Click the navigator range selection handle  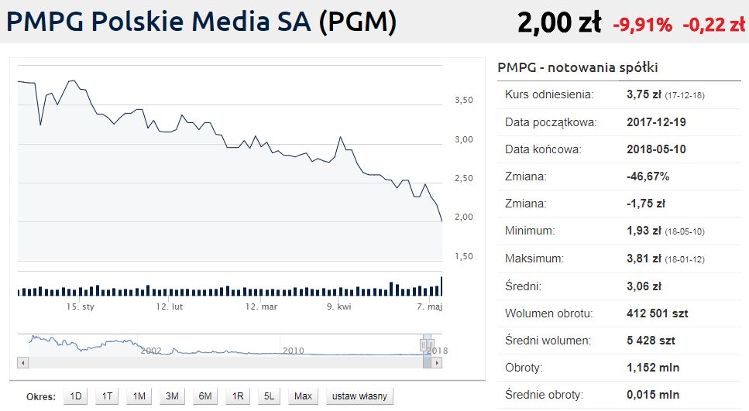pyautogui.click(x=424, y=344)
